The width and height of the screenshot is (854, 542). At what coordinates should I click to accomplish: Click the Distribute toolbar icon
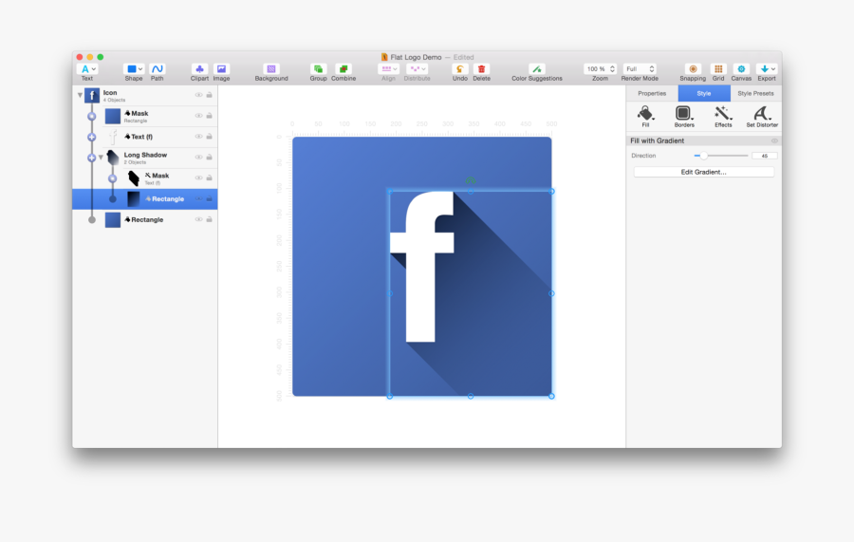(x=415, y=69)
